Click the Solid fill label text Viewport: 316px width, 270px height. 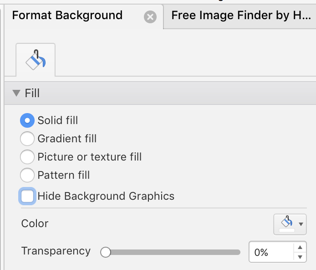point(58,120)
